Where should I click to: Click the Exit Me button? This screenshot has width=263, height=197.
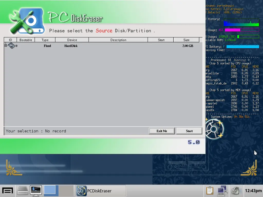pos(162,131)
